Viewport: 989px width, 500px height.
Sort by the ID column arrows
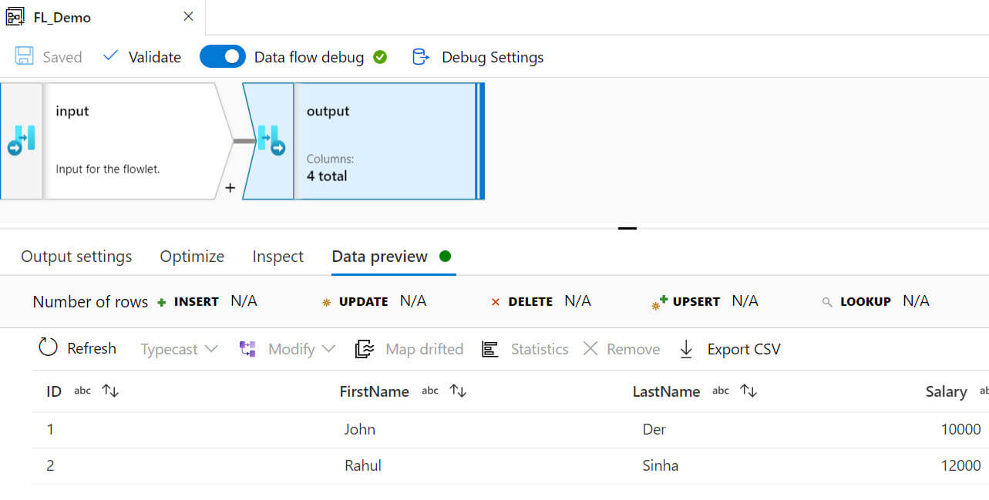point(110,391)
